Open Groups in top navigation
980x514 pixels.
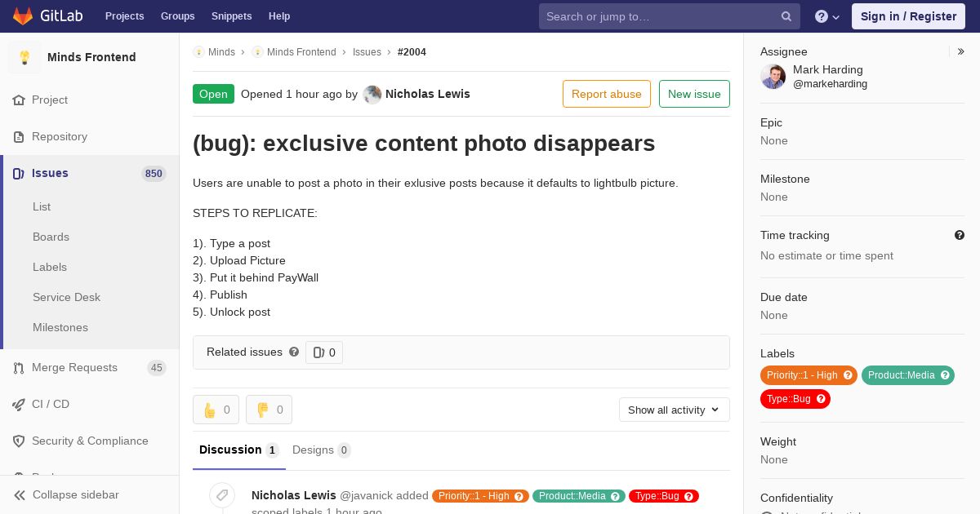tap(178, 16)
